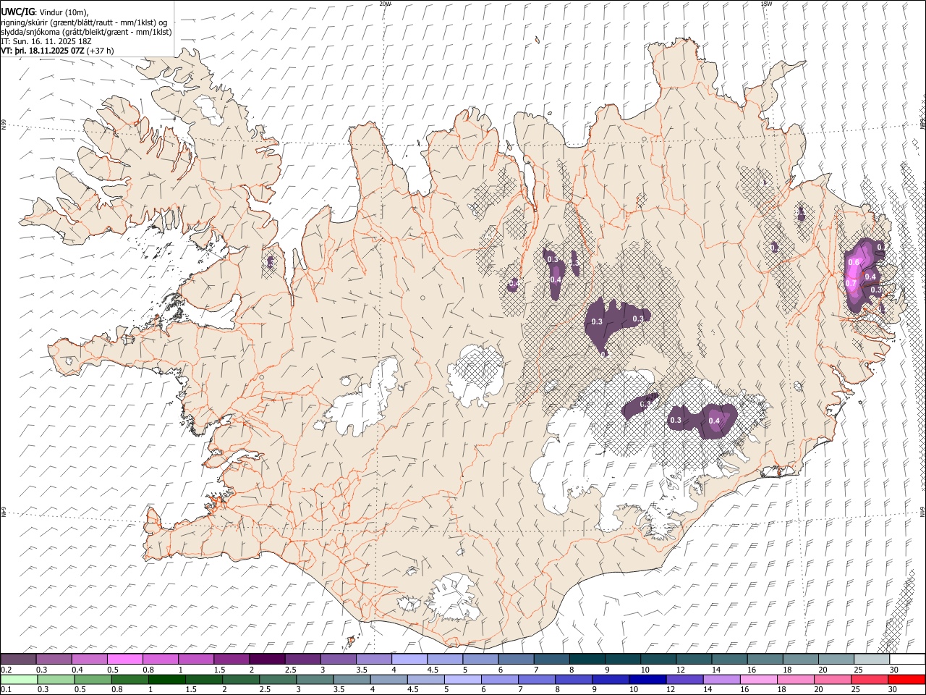Viewport: 926px width, 695px height.
Task: Pick snow legend swatch starting at 0.2
Action: (x=18, y=660)
